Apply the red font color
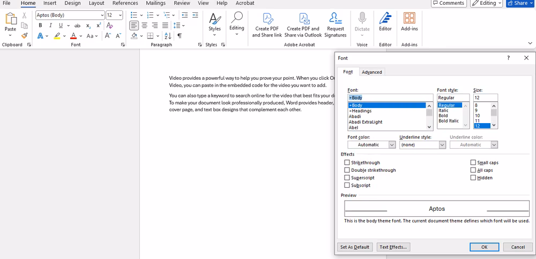 pyautogui.click(x=73, y=36)
